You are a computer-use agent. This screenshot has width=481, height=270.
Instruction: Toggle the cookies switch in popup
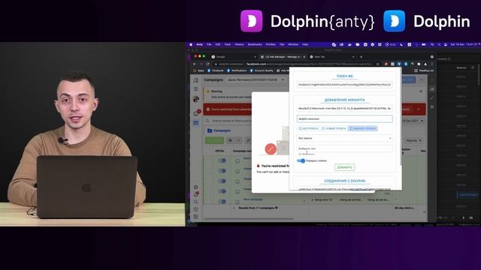pyautogui.click(x=301, y=160)
